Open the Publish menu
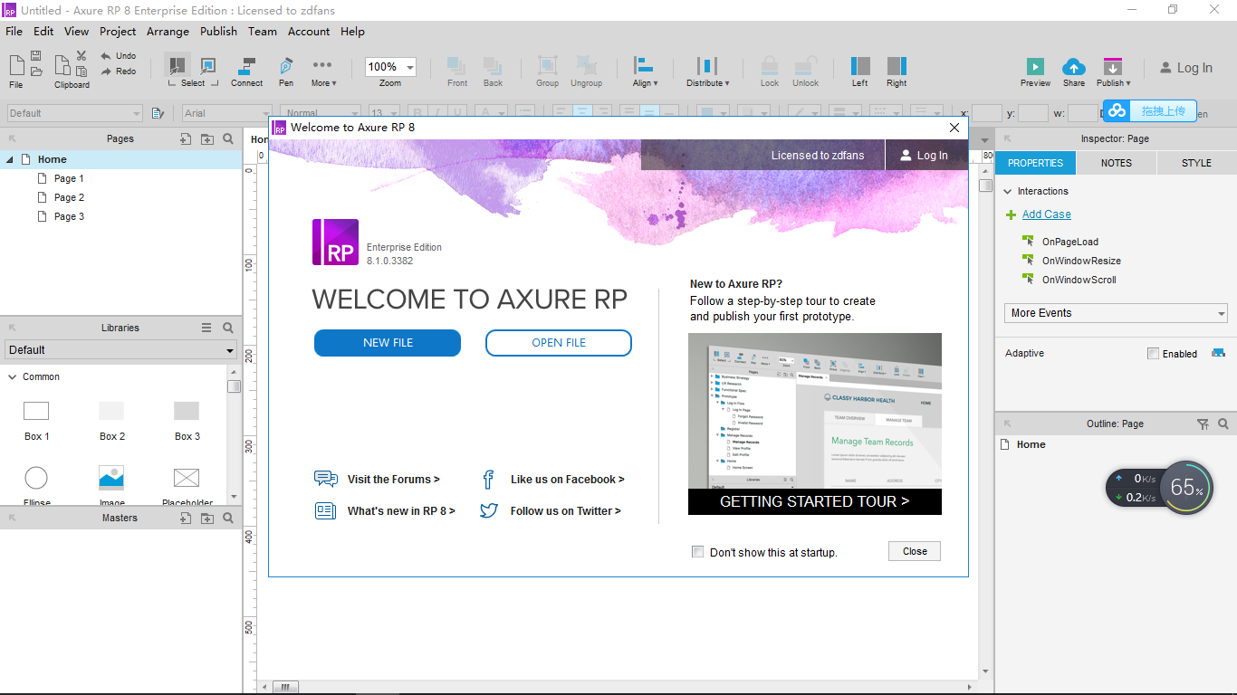Screen dimensions: 1237x695 pyautogui.click(x=218, y=31)
